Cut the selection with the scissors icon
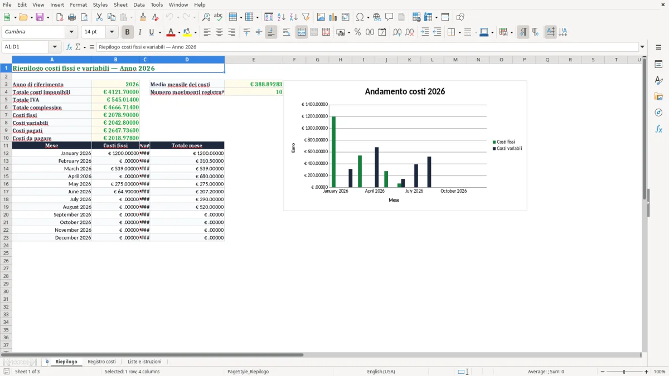This screenshot has width=669, height=376. point(99,17)
